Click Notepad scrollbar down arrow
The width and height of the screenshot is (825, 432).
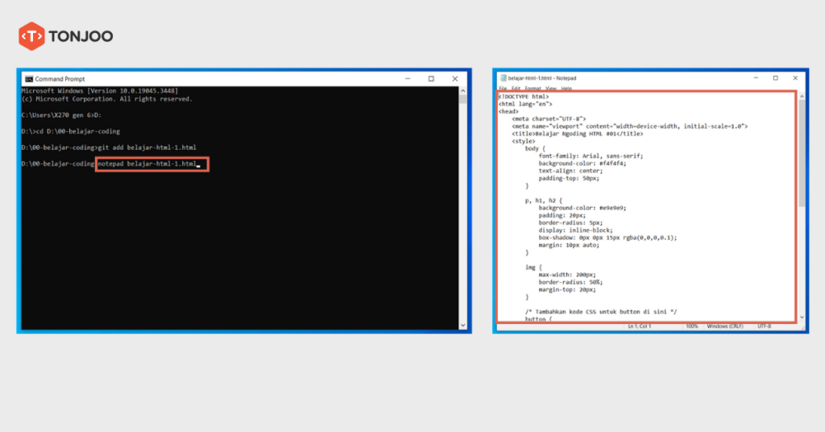click(802, 318)
